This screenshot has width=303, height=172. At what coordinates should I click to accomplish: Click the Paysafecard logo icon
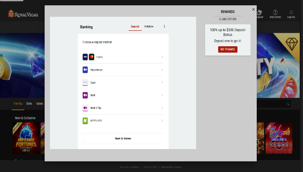click(x=85, y=70)
